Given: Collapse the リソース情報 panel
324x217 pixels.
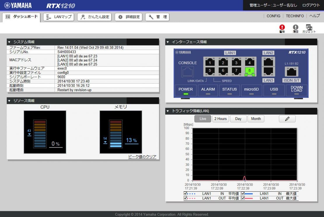Looking at the screenshot, I should point(9,101).
